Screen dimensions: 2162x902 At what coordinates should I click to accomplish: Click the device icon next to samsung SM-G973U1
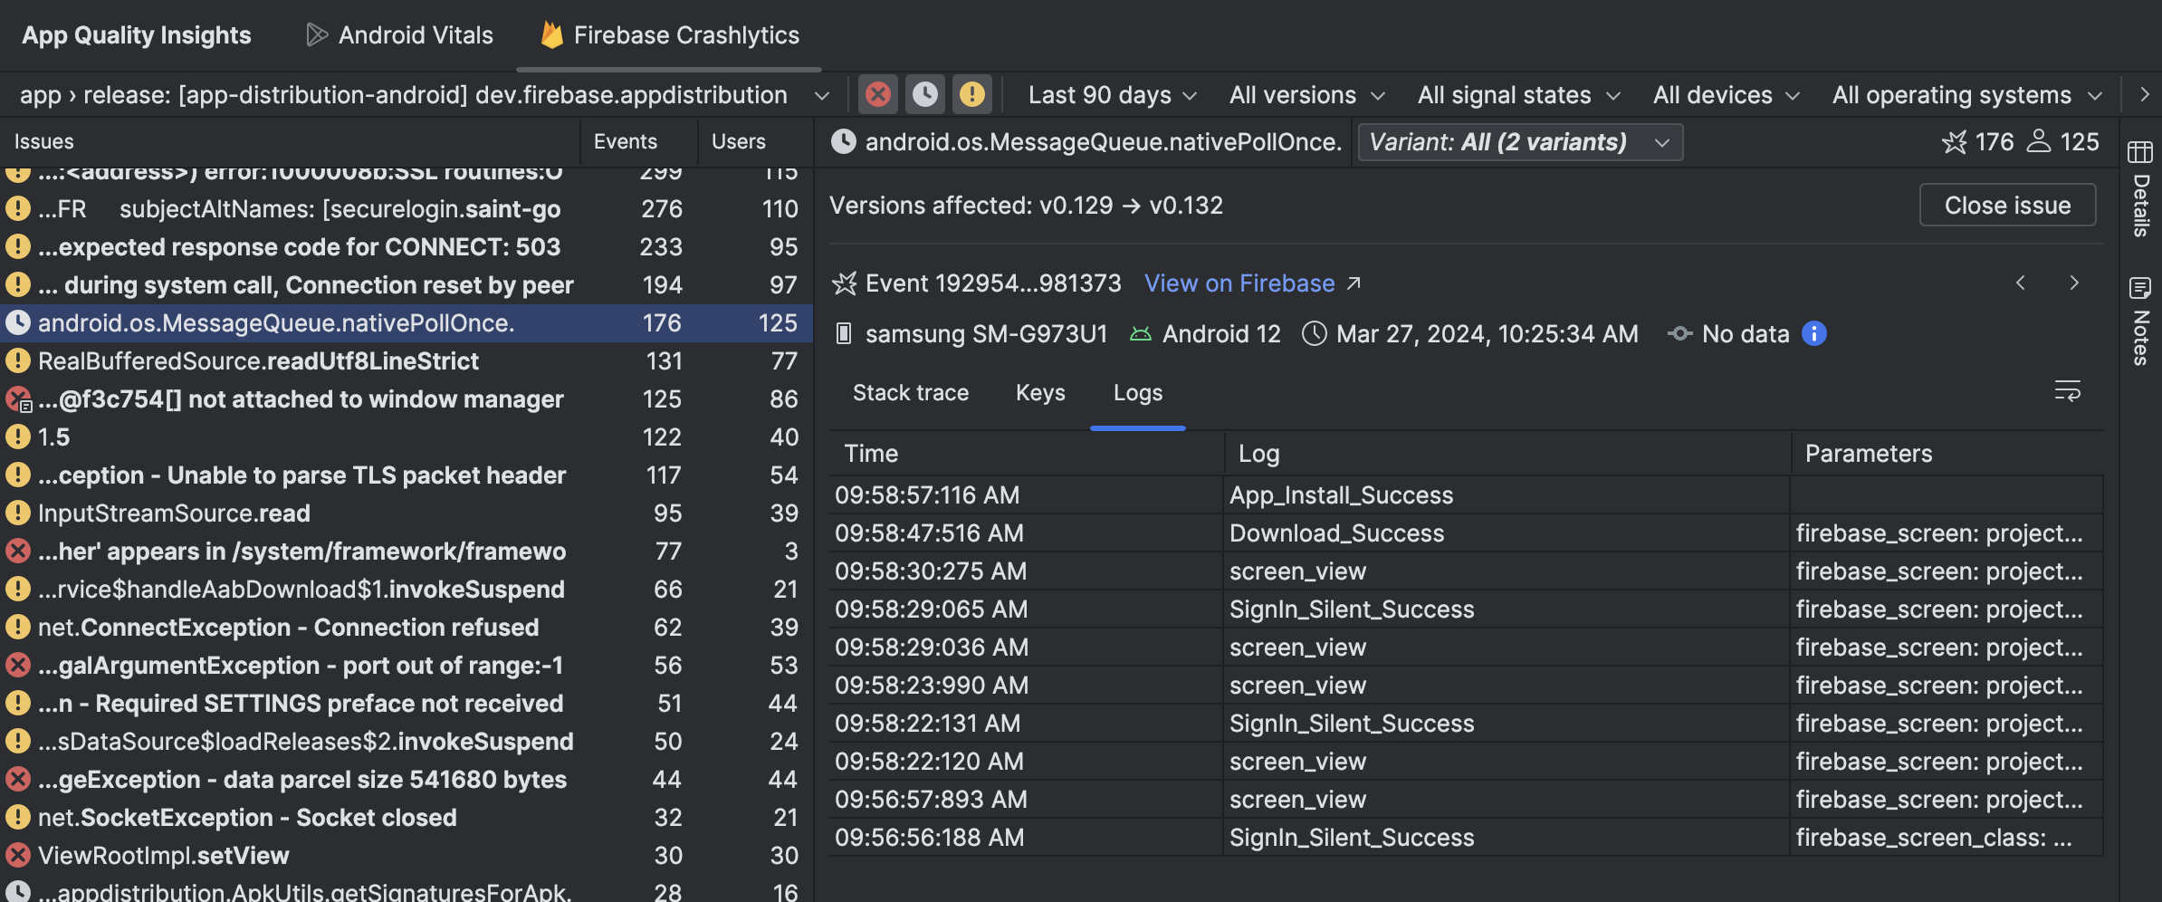(x=843, y=333)
